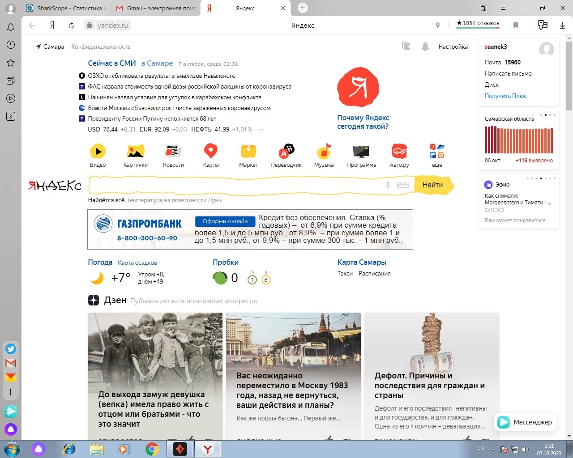Open the Дзен article about Москву 1983

pyautogui.click(x=293, y=376)
